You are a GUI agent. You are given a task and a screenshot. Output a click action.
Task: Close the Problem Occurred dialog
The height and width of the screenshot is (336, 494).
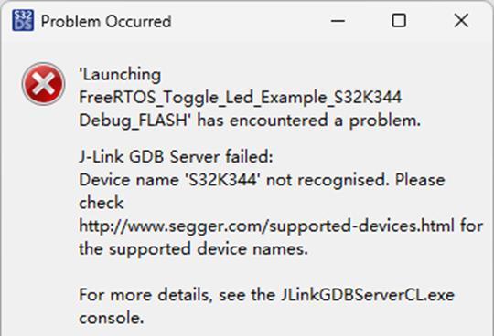pyautogui.click(x=461, y=21)
